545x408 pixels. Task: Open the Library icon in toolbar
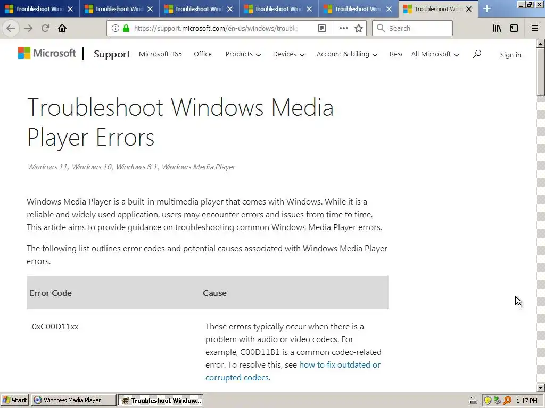click(x=497, y=28)
